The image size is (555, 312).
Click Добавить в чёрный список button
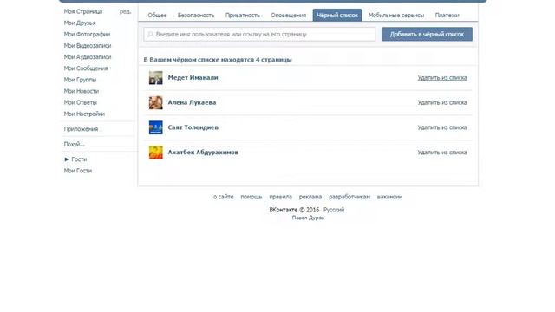[427, 35]
